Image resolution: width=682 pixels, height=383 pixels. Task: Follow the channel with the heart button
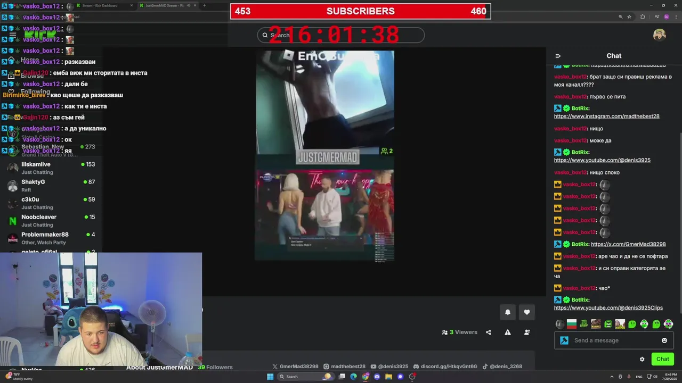point(527,312)
